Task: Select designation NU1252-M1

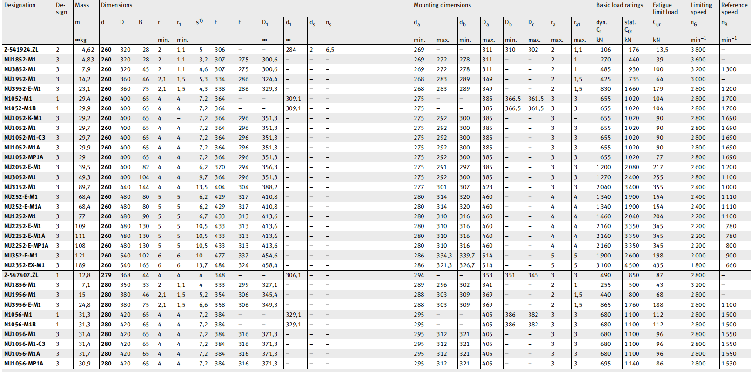Action: 20,216
